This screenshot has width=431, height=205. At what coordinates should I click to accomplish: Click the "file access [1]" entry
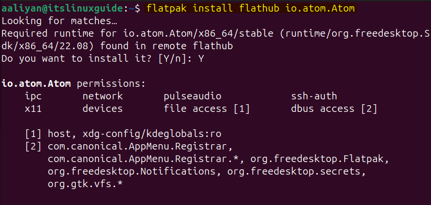tap(207, 109)
